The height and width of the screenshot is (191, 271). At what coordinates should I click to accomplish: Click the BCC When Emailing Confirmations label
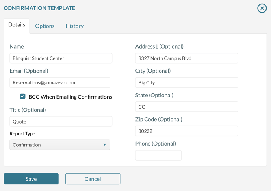point(70,97)
